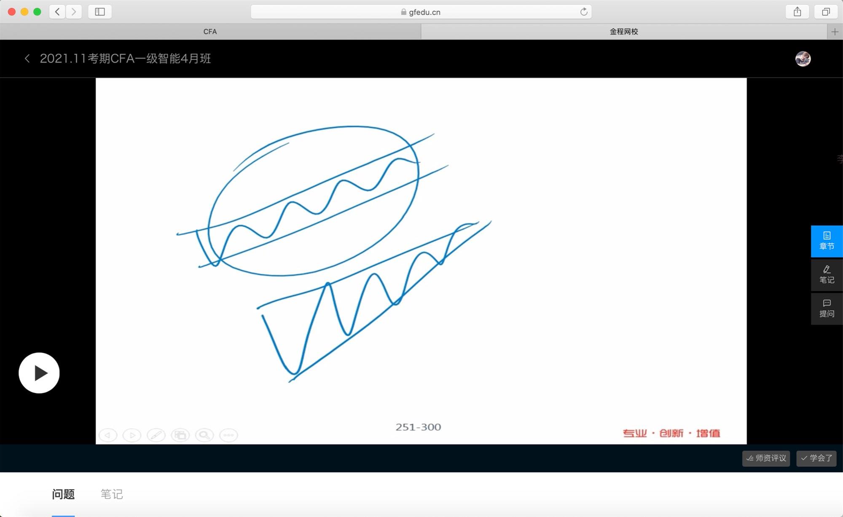Open a new Safari tab
The image size is (843, 517).
coord(835,32)
